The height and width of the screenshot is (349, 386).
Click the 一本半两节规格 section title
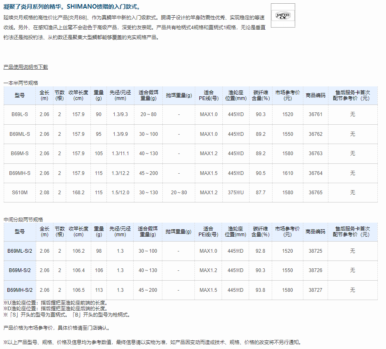21,83
